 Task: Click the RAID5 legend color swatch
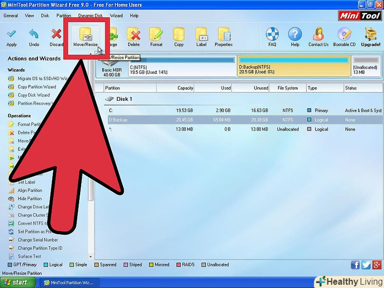[178, 265]
